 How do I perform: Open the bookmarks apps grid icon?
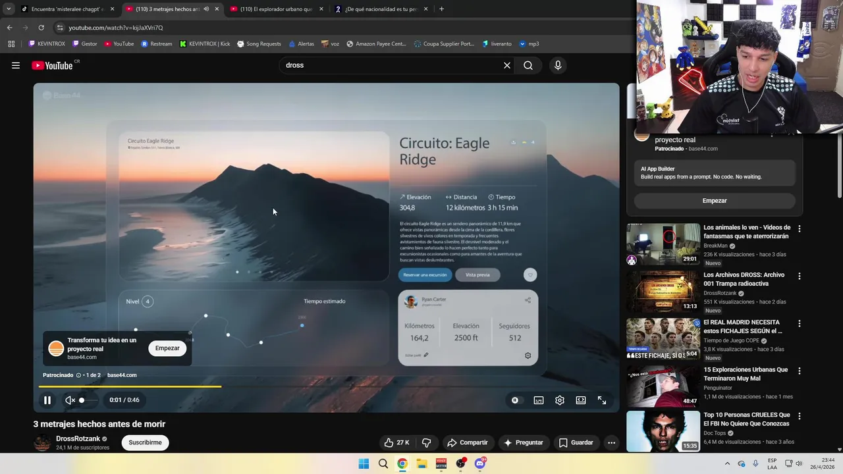(x=11, y=44)
